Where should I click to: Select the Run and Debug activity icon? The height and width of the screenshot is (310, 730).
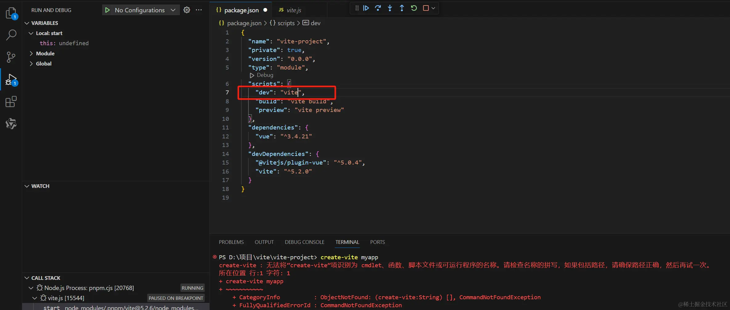point(11,80)
